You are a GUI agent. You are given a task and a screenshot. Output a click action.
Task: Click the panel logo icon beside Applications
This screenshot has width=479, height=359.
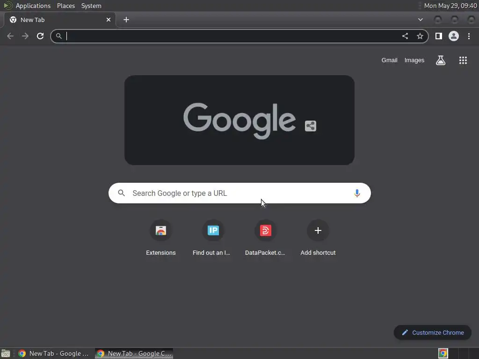click(7, 6)
